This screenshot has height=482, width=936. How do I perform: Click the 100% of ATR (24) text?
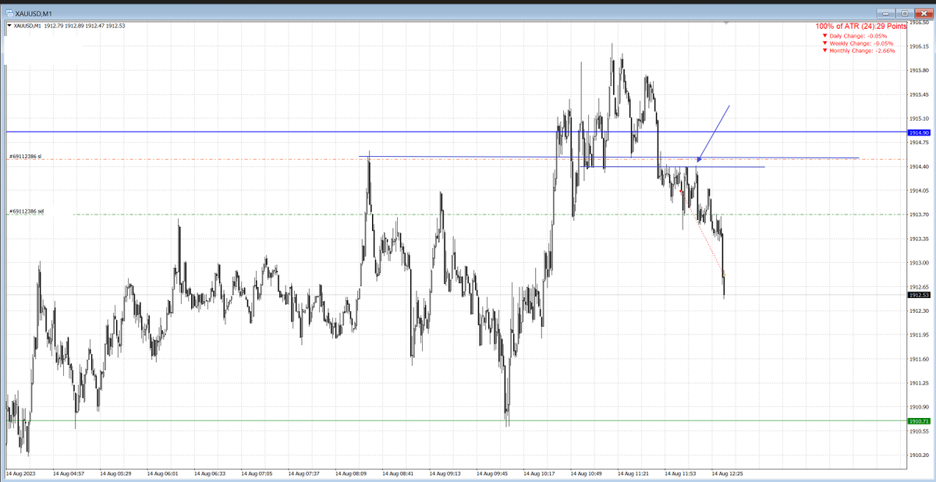861,26
